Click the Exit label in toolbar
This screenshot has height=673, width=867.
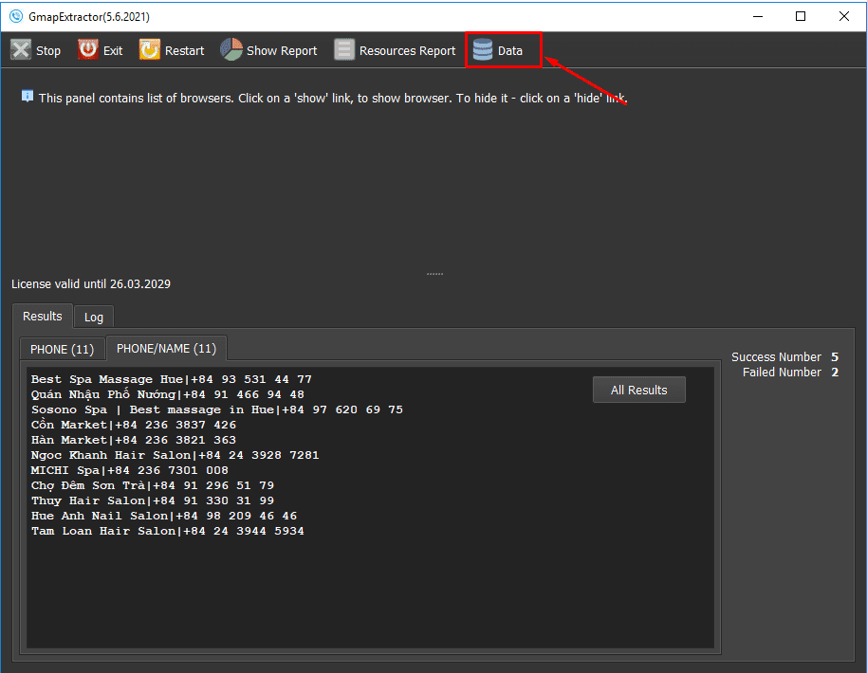(113, 51)
